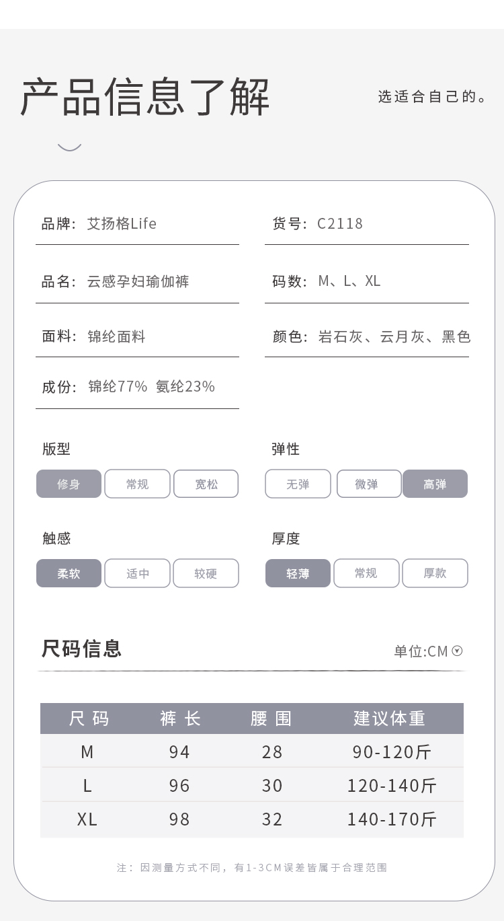Click the curved smile mark under the title
Viewport: 504px width, 921px height.
[69, 147]
